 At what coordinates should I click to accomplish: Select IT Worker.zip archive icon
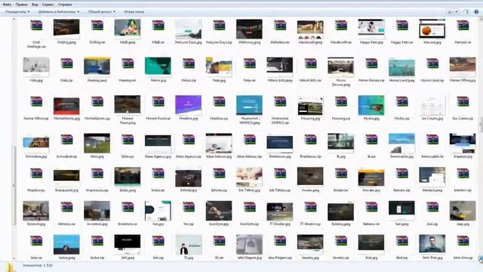click(310, 208)
